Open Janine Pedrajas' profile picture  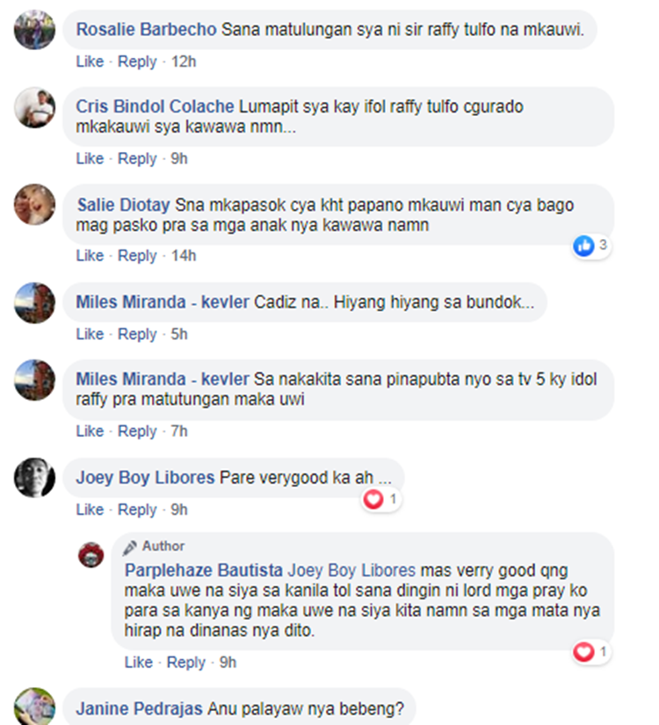click(x=34, y=707)
